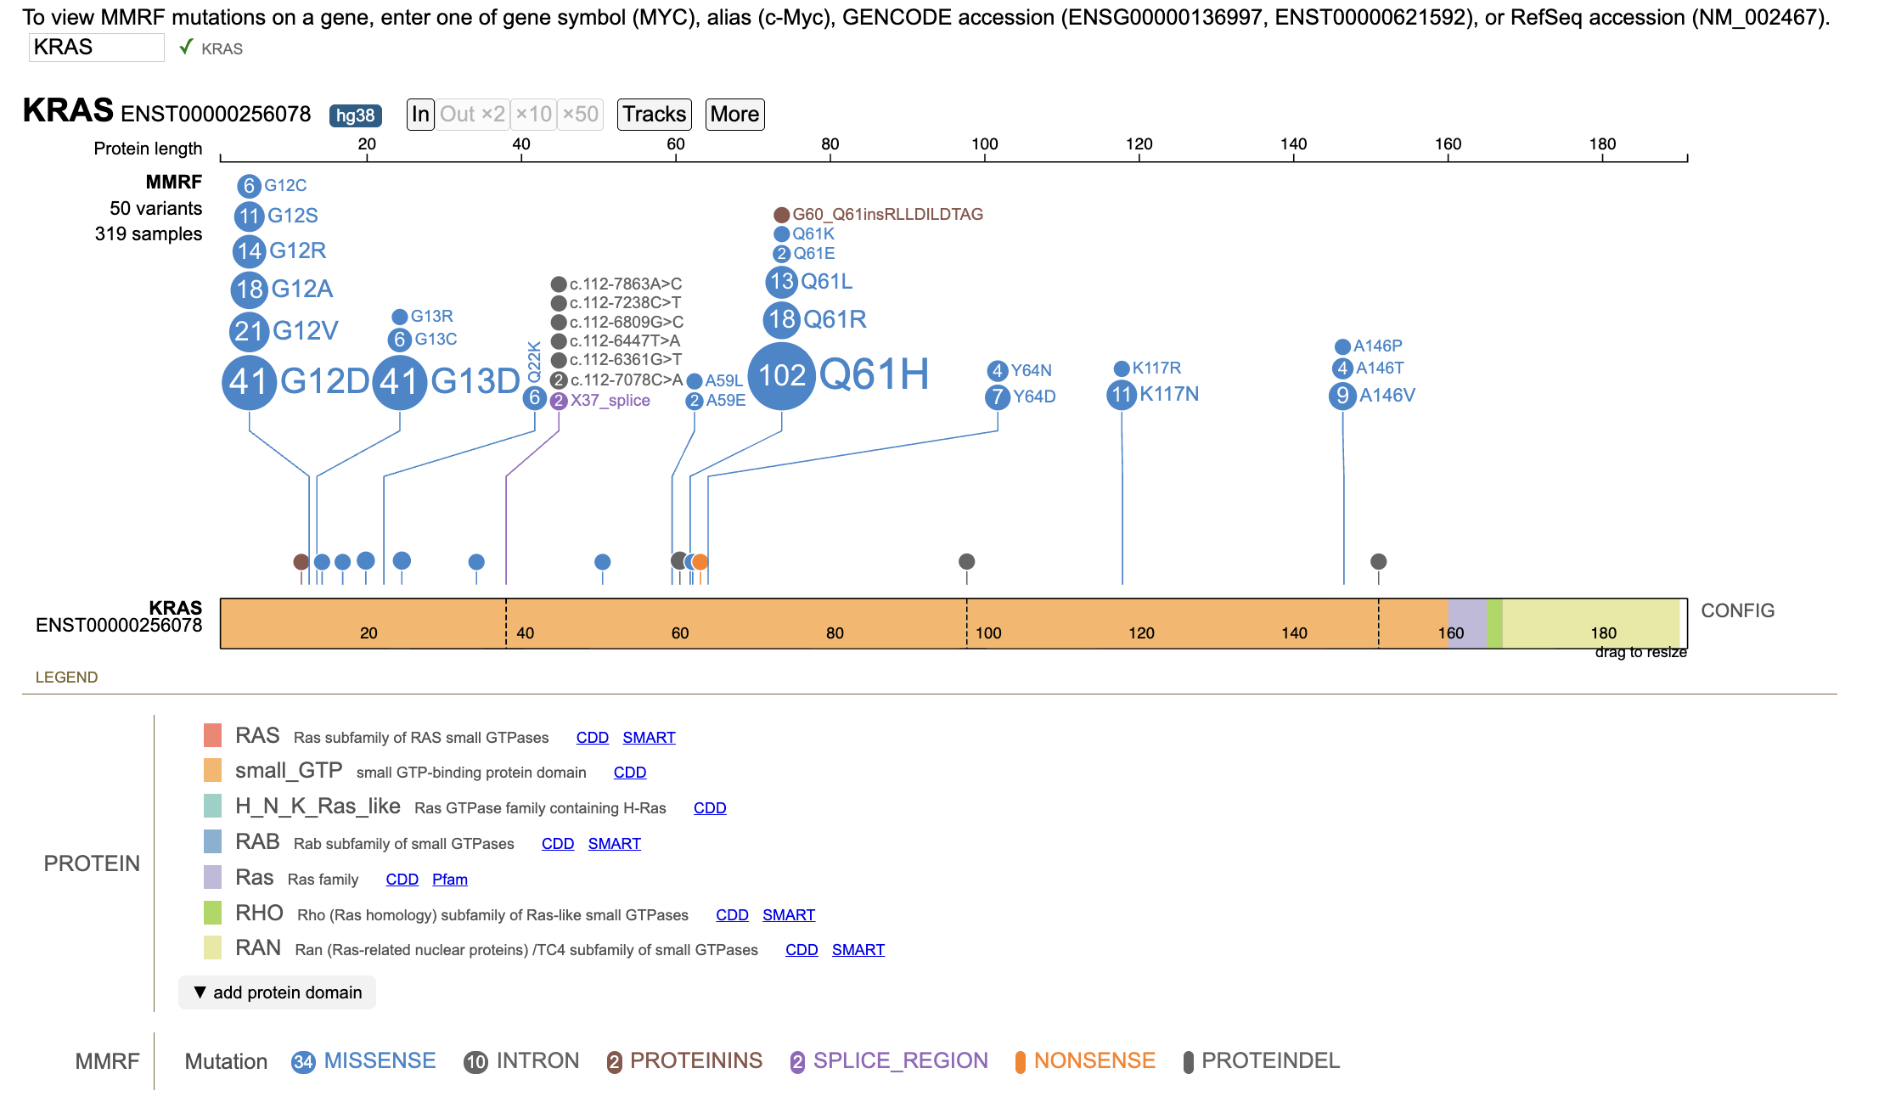
Task: Zoom in with the In button
Action: (420, 115)
